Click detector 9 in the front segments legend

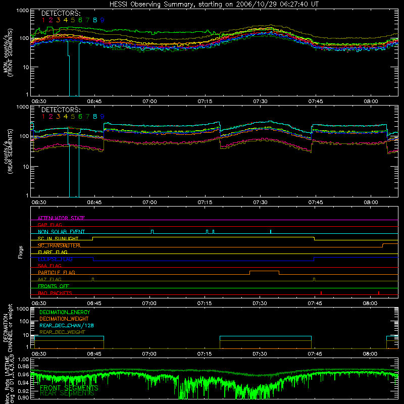[x=103, y=20]
